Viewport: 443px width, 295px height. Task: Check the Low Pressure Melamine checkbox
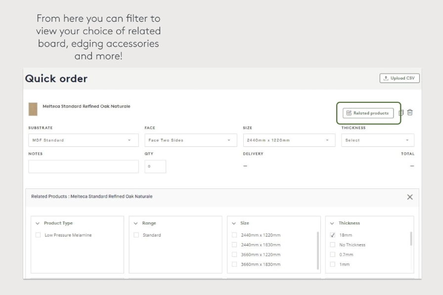coord(38,235)
